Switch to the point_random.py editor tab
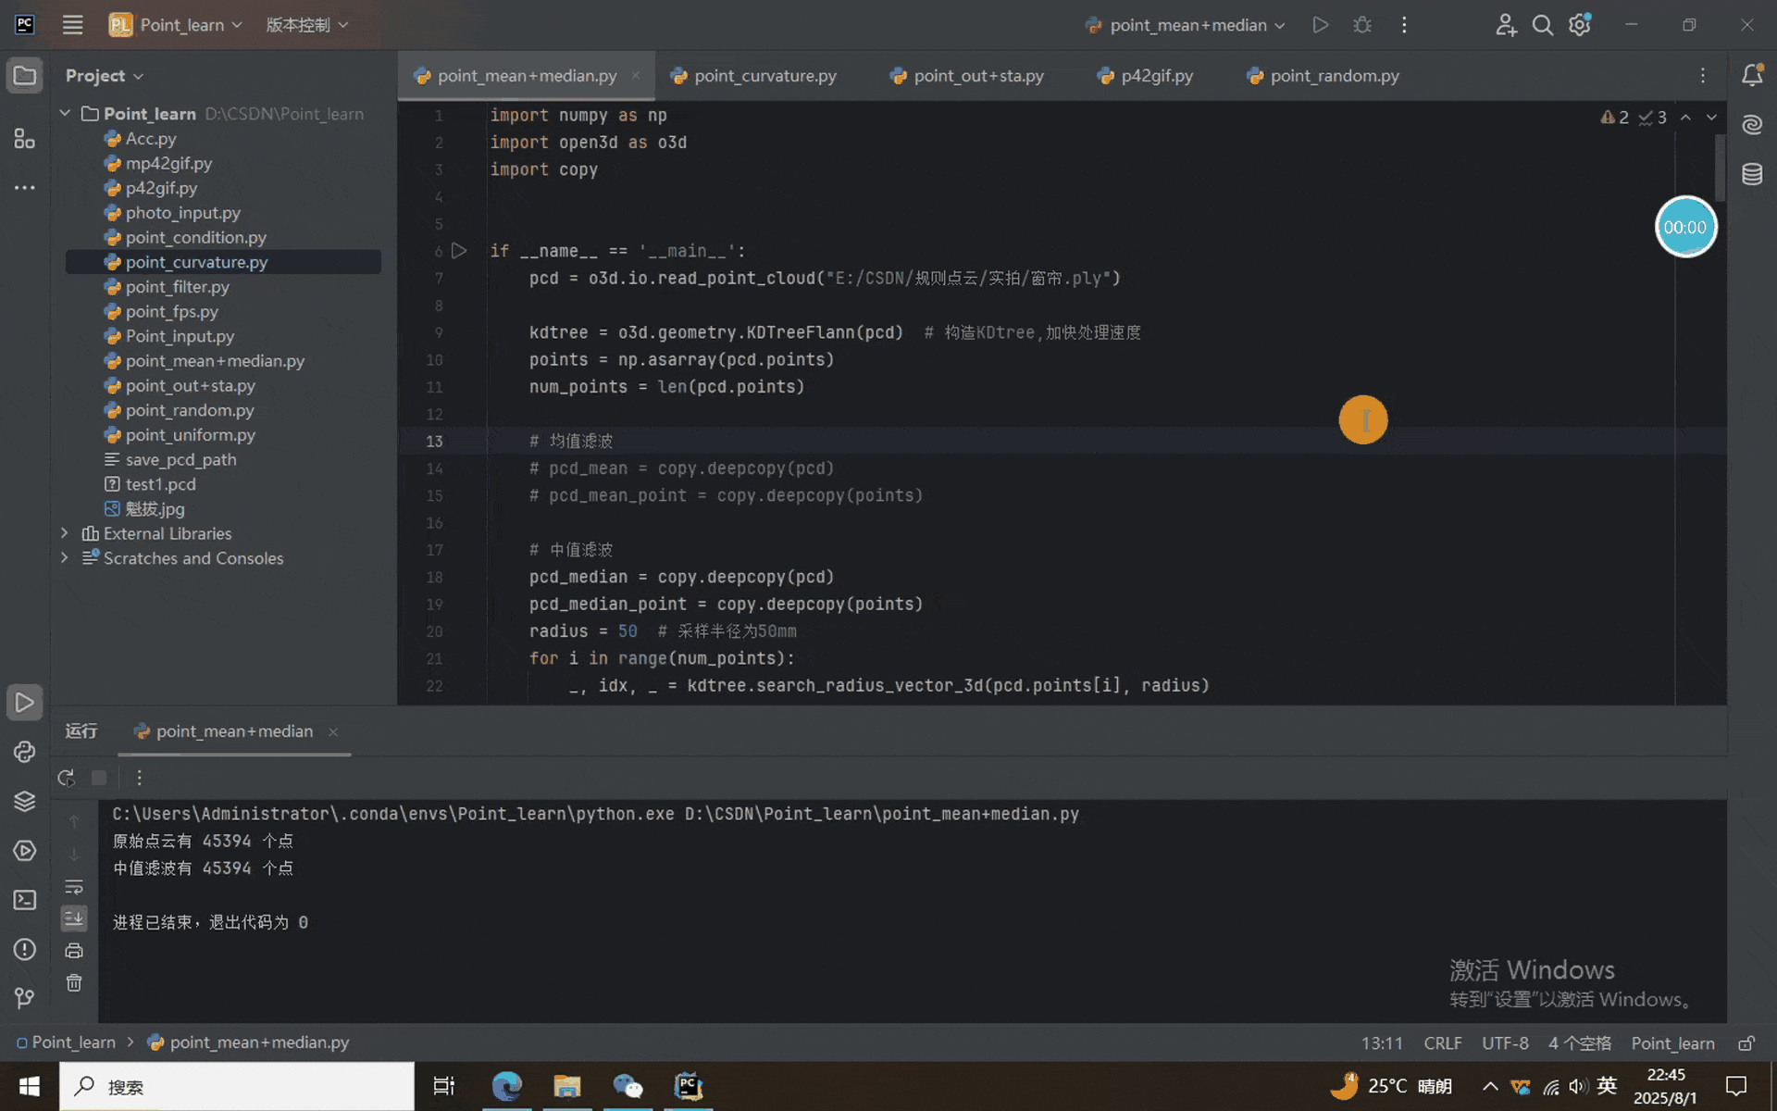 (1323, 76)
